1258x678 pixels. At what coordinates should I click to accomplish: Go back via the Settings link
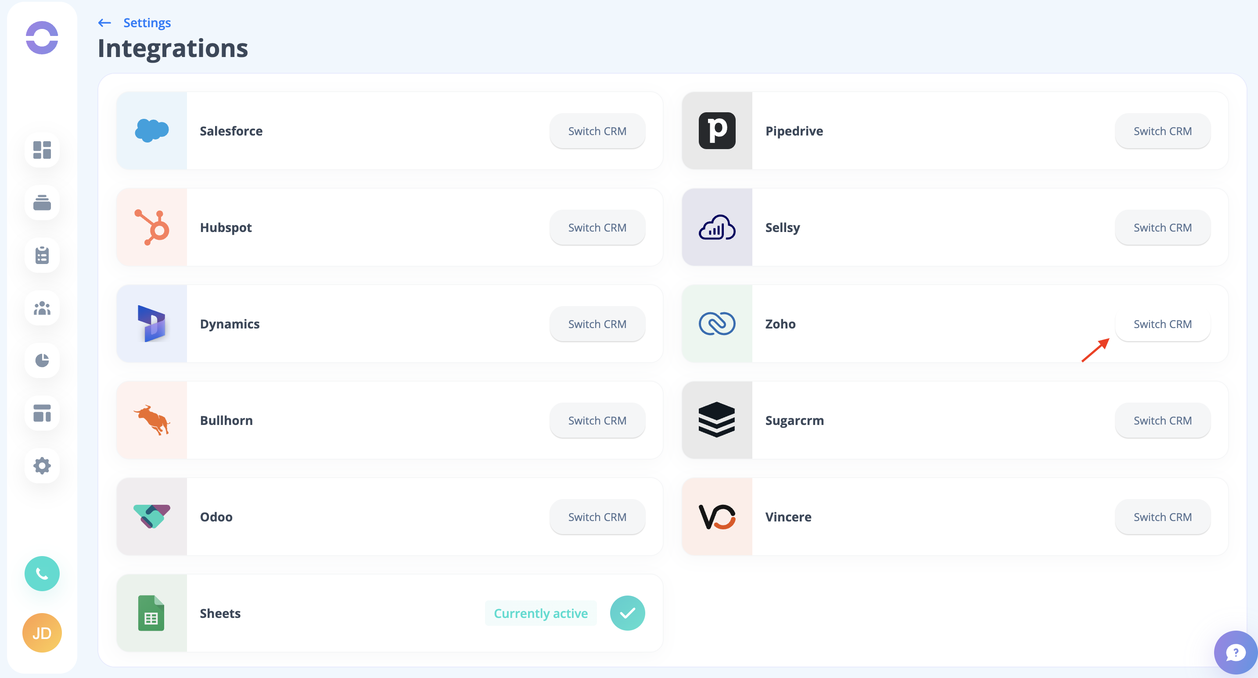(x=147, y=23)
